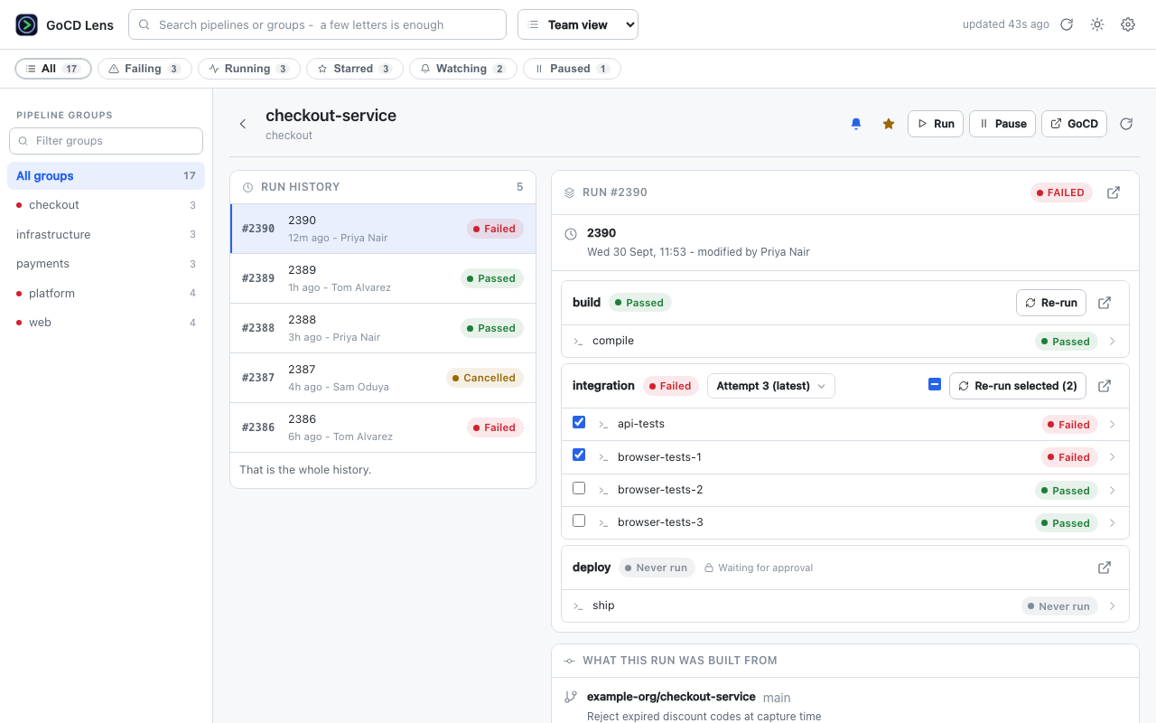Open run #2387 in run history
This screenshot has height=723, width=1156.
[383, 378]
